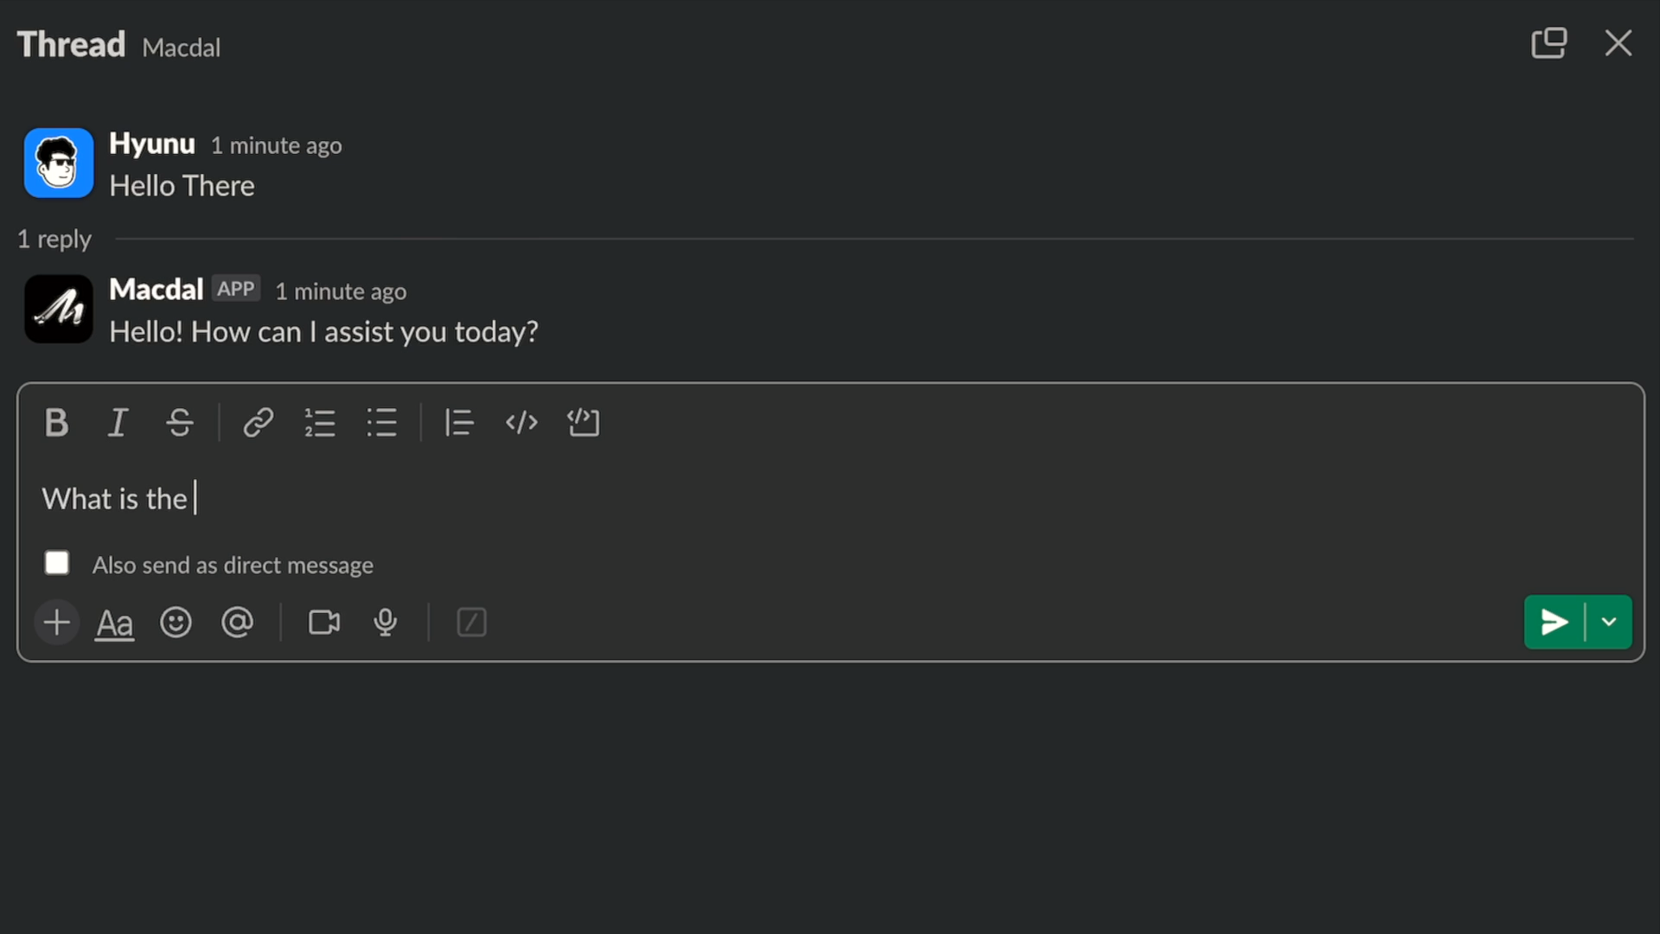Hide formatting toolbar with Aa button
The height and width of the screenshot is (934, 1660).
tap(114, 623)
